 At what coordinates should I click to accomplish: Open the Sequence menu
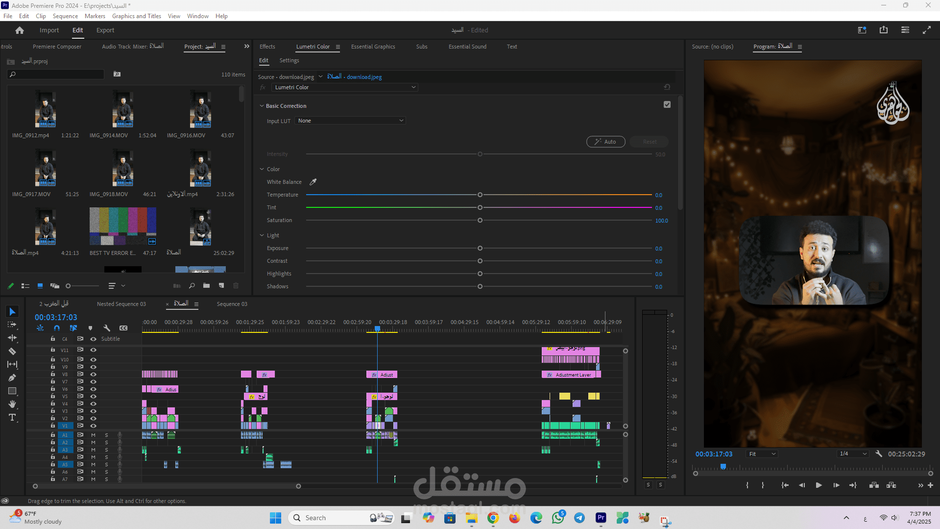[x=65, y=16]
